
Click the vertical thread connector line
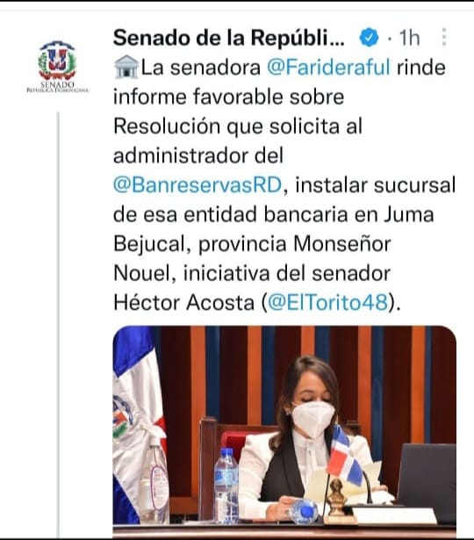point(58,324)
